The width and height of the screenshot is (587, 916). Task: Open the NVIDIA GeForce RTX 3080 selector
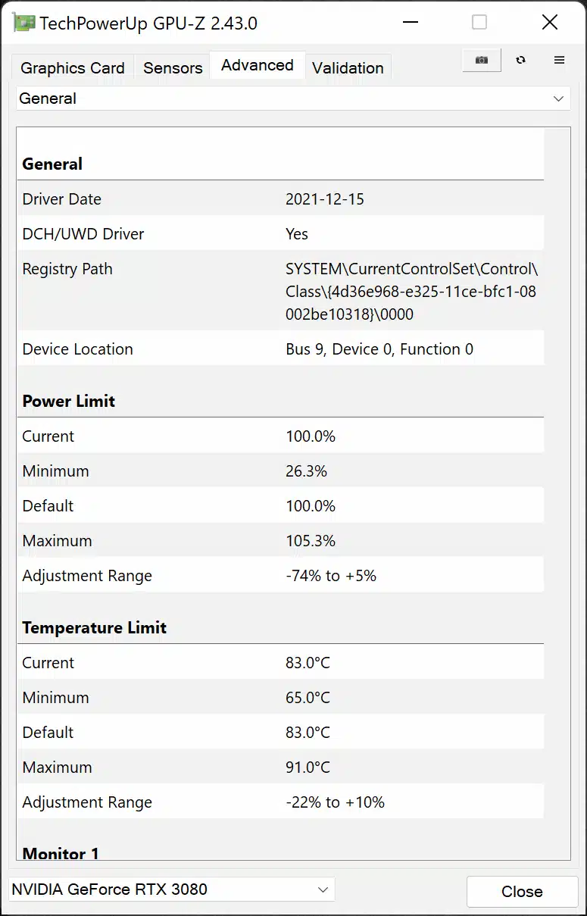point(171,889)
